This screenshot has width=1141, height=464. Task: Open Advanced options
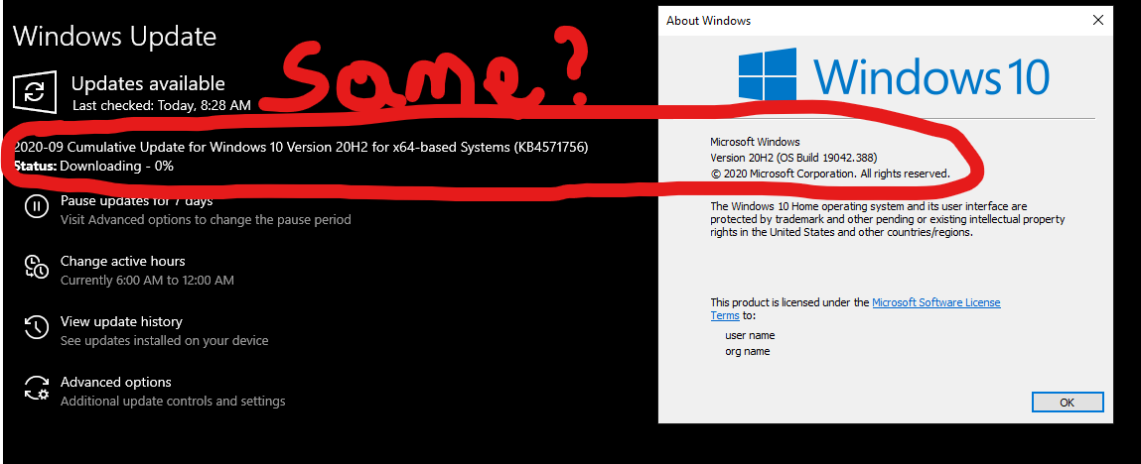[x=116, y=382]
